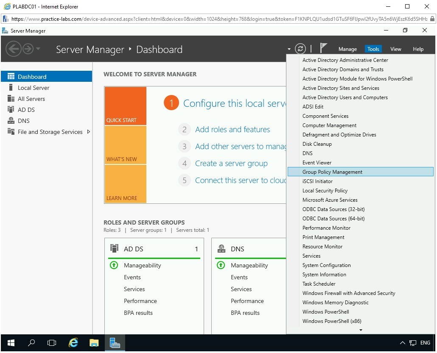The image size is (437, 353).
Task: Open the dropdown arrow left of refresh icon
Action: (x=289, y=49)
